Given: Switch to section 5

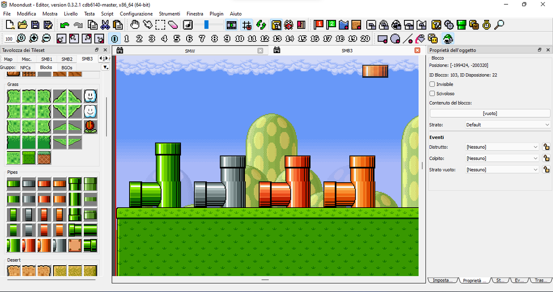Looking at the screenshot, I should coord(177,38).
